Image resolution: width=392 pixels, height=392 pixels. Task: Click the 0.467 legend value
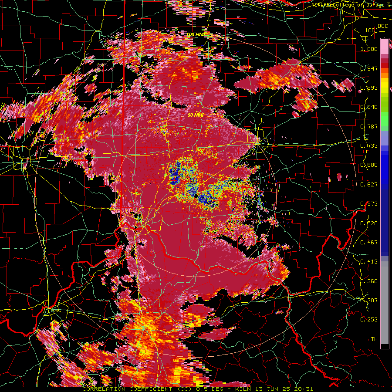click(369, 242)
